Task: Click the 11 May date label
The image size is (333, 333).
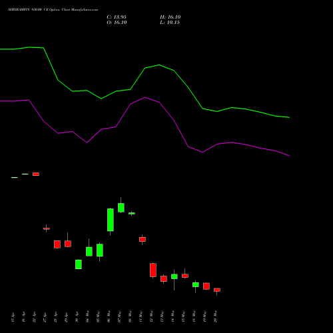Action: 141,316
